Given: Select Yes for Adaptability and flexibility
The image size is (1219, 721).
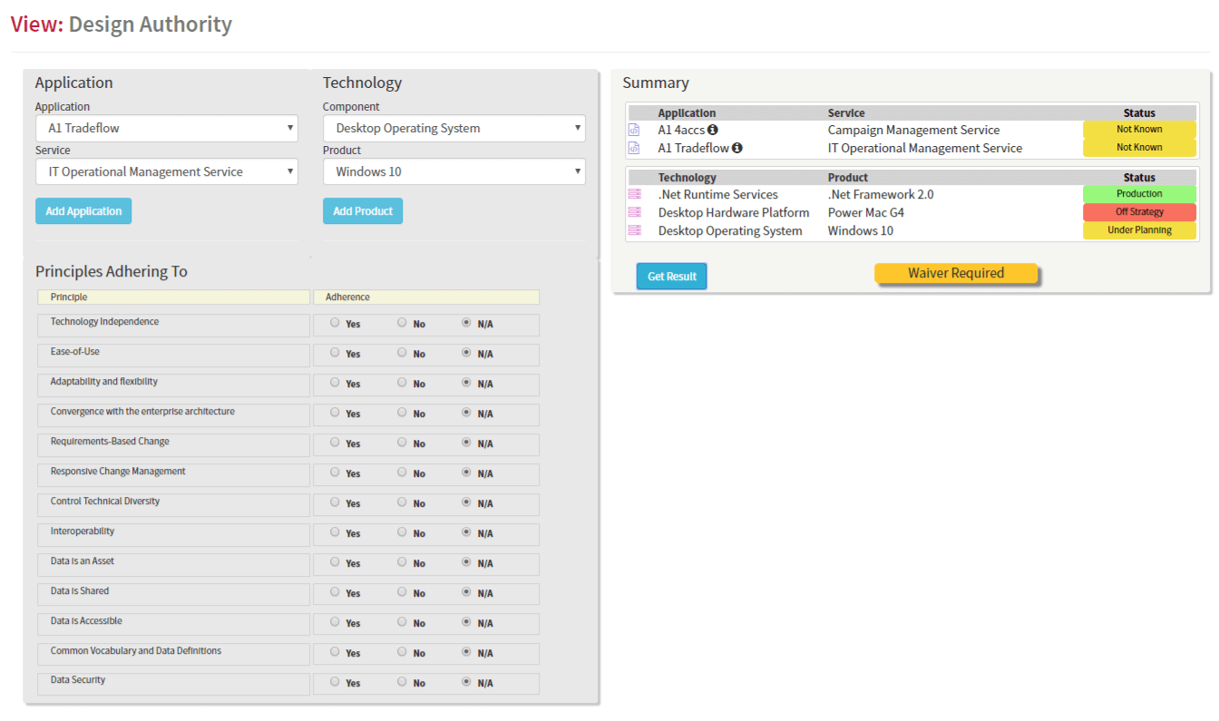Looking at the screenshot, I should coord(336,382).
